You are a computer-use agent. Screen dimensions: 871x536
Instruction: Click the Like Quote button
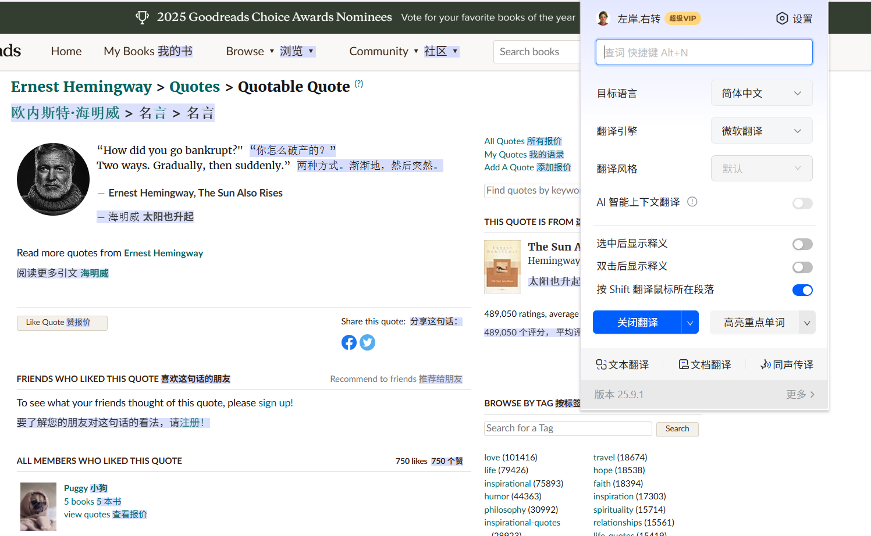point(62,323)
